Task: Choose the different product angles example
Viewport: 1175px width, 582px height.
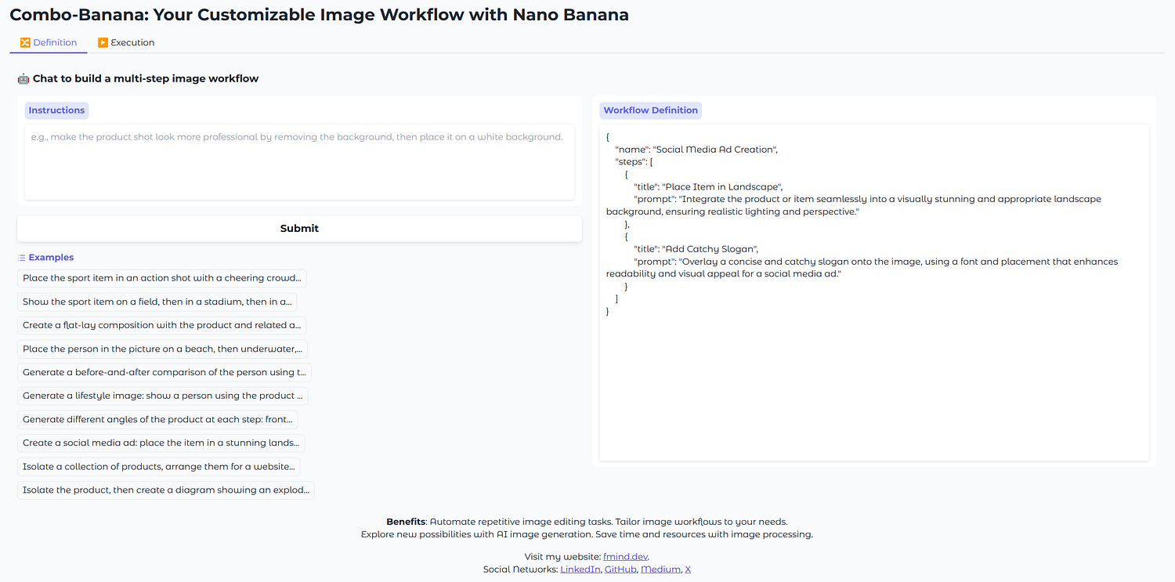Action: click(157, 419)
